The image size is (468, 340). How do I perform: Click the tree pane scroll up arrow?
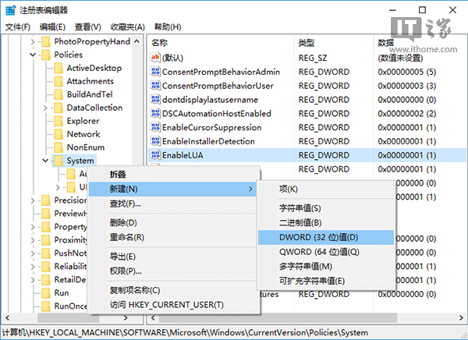[x=138, y=41]
